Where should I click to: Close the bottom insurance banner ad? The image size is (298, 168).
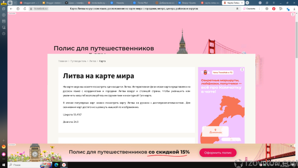(x=291, y=146)
